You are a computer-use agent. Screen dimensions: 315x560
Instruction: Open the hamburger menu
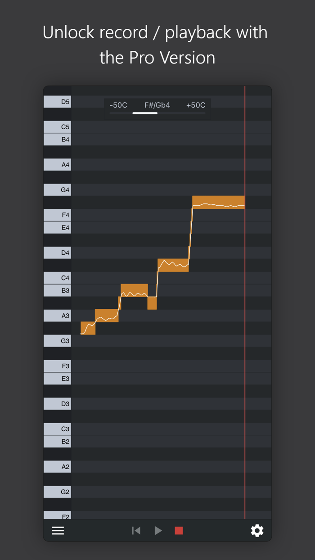pos(58,530)
